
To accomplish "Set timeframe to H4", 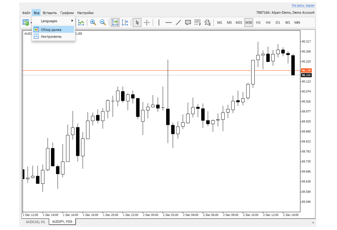I will tap(268, 22).
